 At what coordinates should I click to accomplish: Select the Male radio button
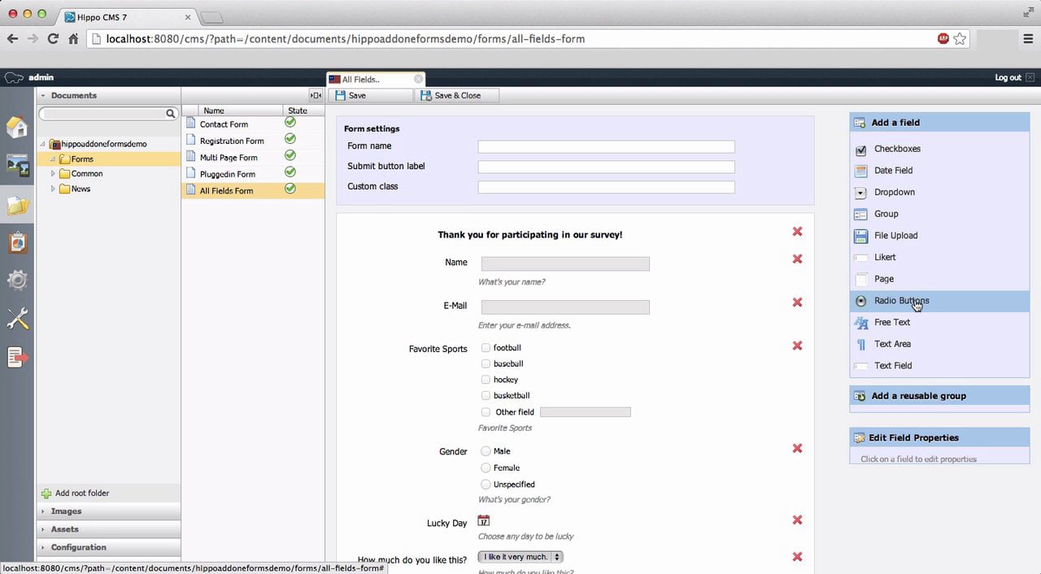(x=486, y=451)
